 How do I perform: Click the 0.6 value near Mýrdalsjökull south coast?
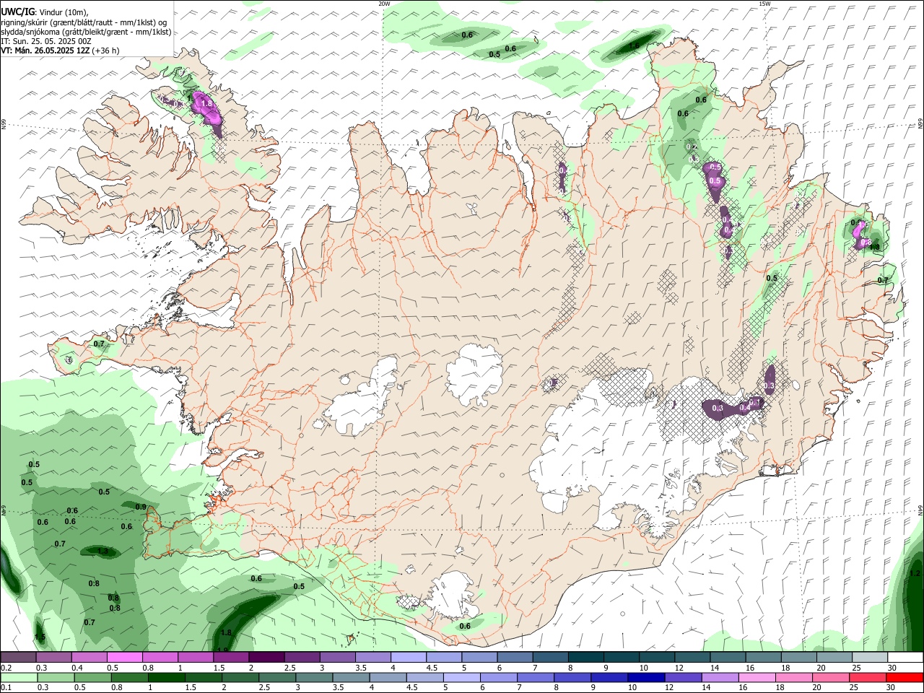point(465,626)
